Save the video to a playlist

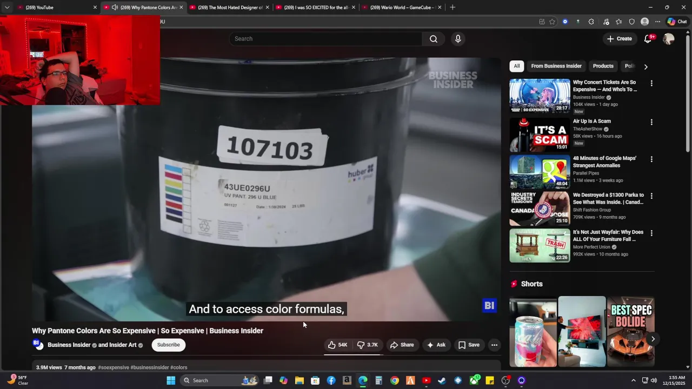click(469, 345)
